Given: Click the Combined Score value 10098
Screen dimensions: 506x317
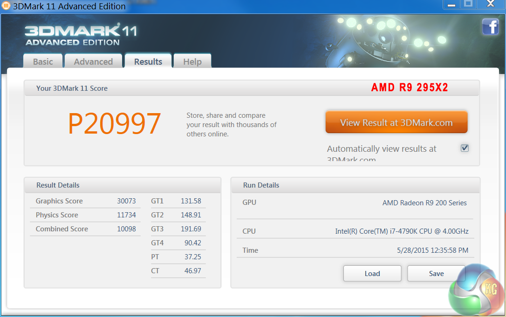Looking at the screenshot, I should 127,229.
